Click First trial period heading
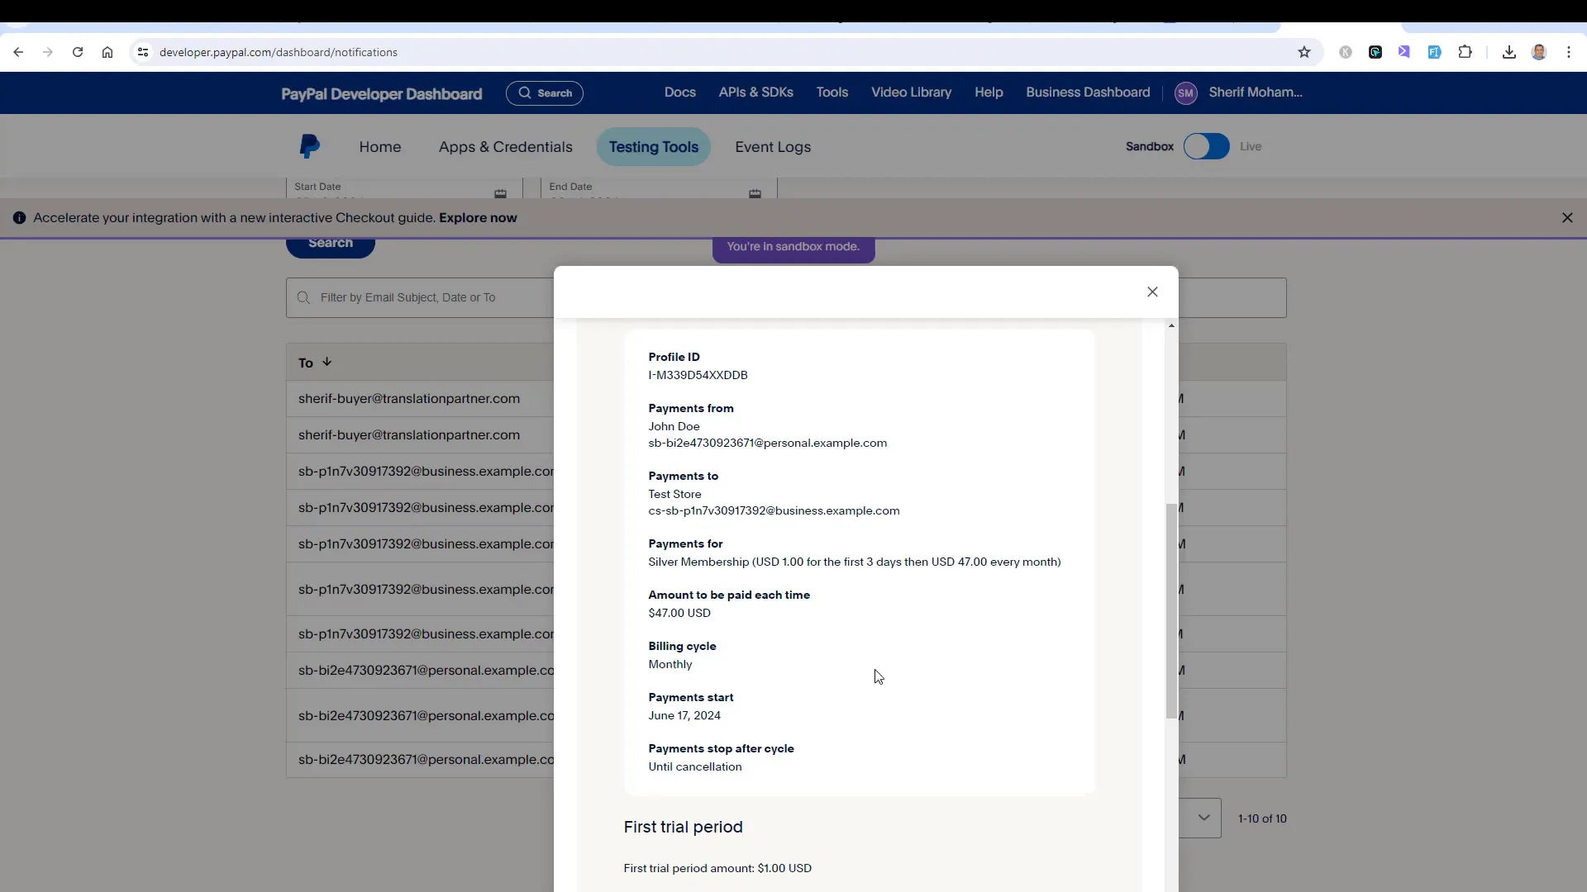The image size is (1587, 892). click(x=683, y=827)
